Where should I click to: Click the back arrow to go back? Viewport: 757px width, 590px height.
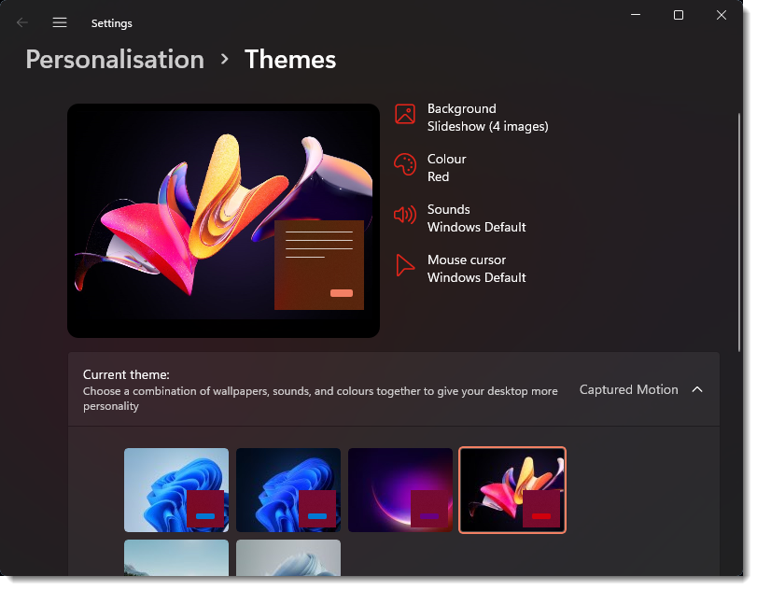[21, 22]
